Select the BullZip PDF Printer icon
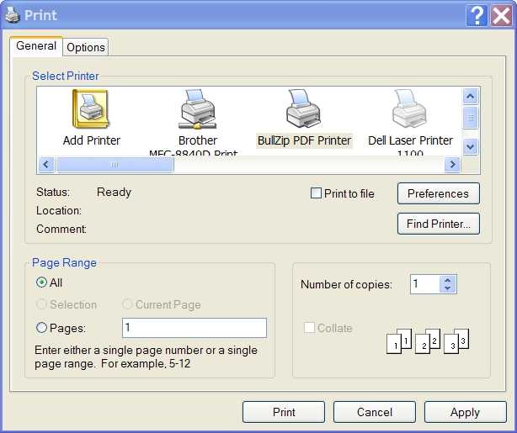The image size is (517, 433). [x=303, y=108]
